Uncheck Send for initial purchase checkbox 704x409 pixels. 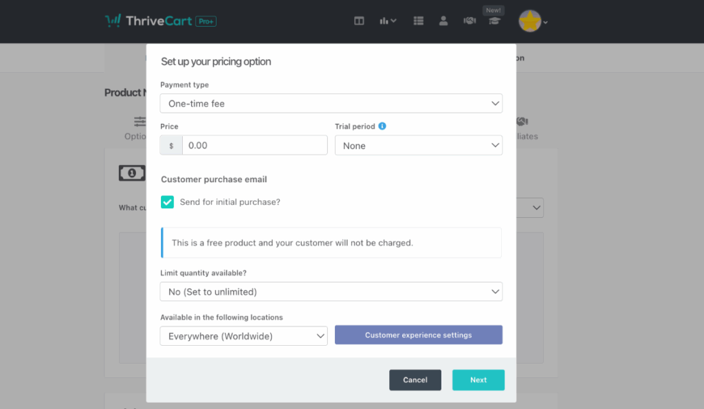pos(167,202)
